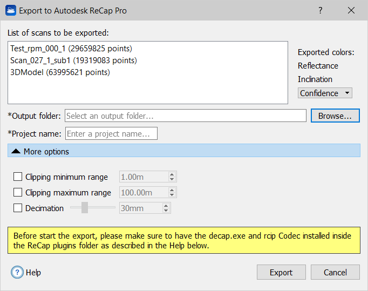Click the Export button

(x=281, y=272)
